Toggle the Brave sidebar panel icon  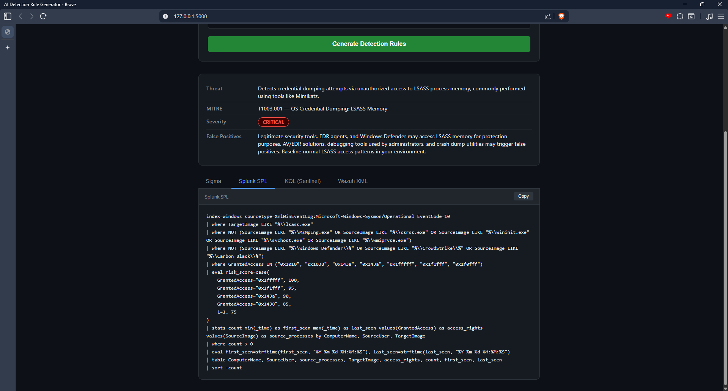pos(8,16)
